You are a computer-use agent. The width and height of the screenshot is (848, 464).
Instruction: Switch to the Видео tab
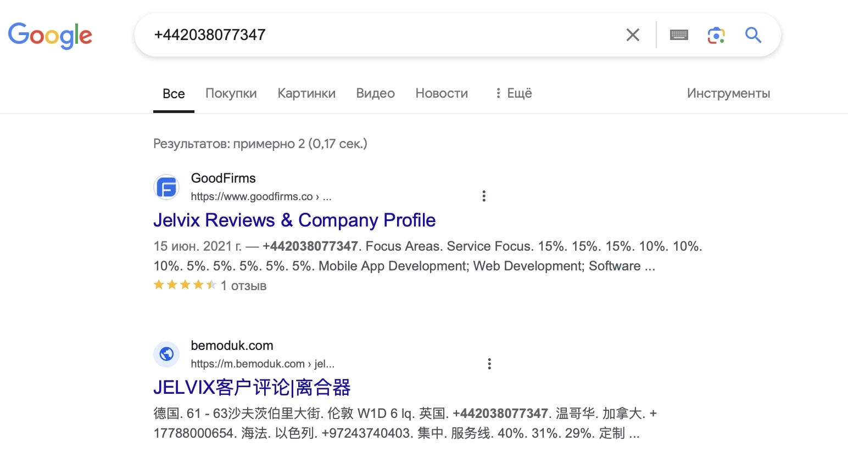(376, 93)
